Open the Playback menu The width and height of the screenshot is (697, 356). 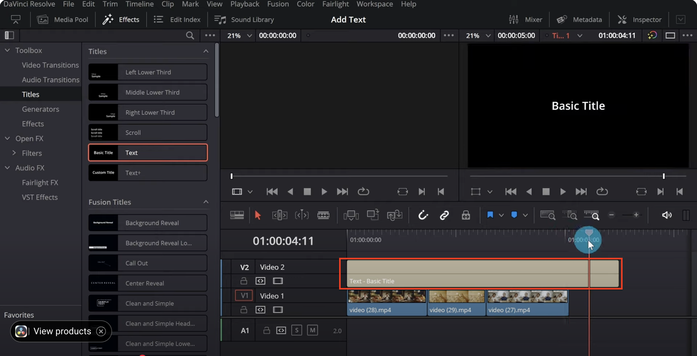tap(245, 4)
